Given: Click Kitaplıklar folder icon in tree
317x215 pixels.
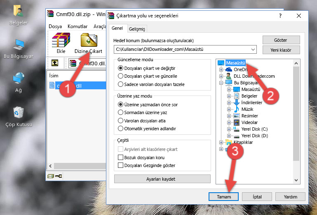Looking at the screenshot, I should 229,142.
